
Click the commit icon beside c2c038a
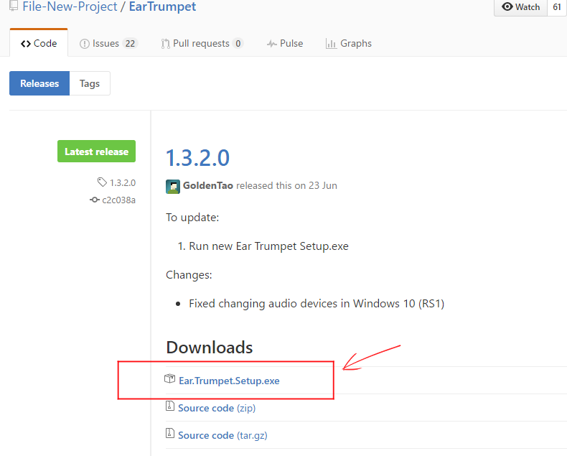[94, 200]
